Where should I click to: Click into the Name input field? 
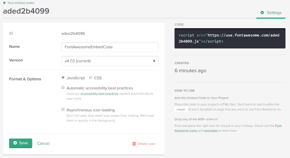[x=110, y=47]
